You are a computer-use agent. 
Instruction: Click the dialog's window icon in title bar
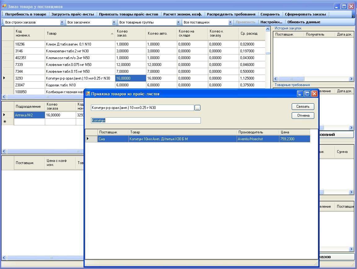click(x=88, y=94)
